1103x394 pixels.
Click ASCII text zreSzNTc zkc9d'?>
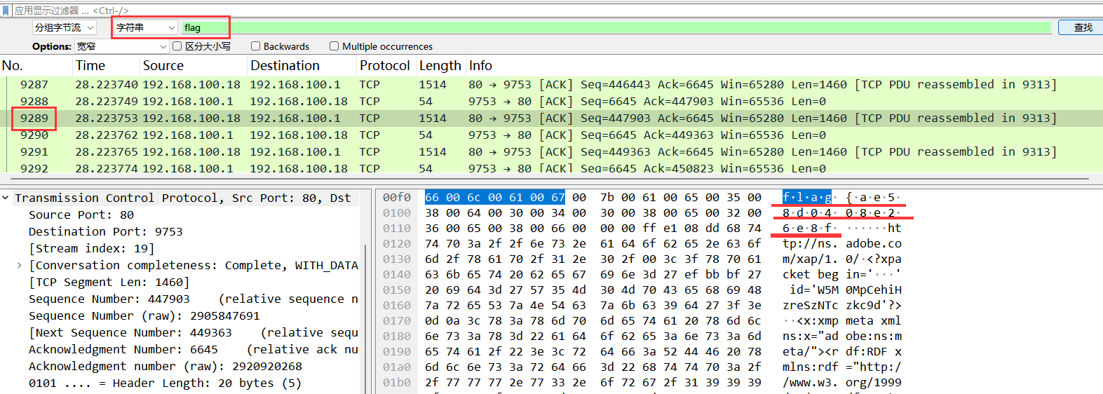point(842,306)
